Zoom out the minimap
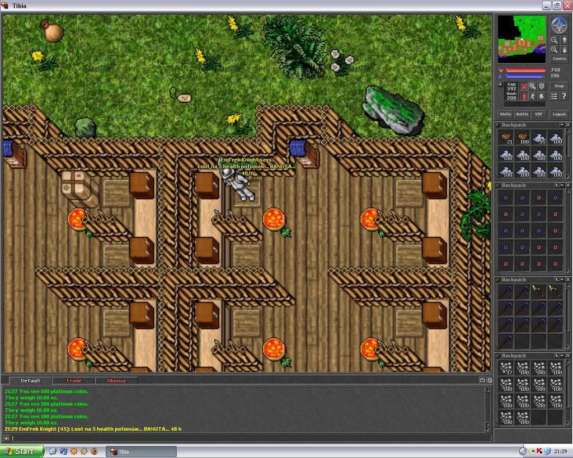This screenshot has width=573, height=458. click(x=555, y=40)
